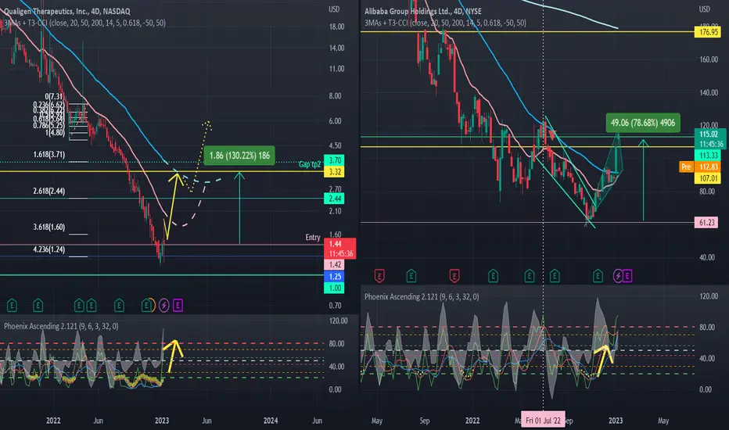The height and width of the screenshot is (430, 729).
Task: Click the orange Pre 112.83 pre-market label
Action: 700,167
